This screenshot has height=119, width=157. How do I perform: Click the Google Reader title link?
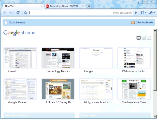18,102
